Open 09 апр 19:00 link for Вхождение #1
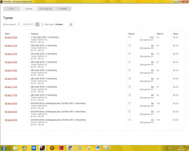 [x=11, y=79]
